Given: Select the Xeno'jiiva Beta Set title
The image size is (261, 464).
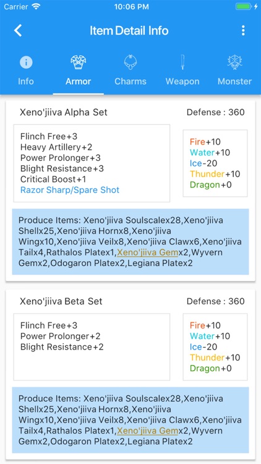Looking at the screenshot, I should [x=61, y=301].
